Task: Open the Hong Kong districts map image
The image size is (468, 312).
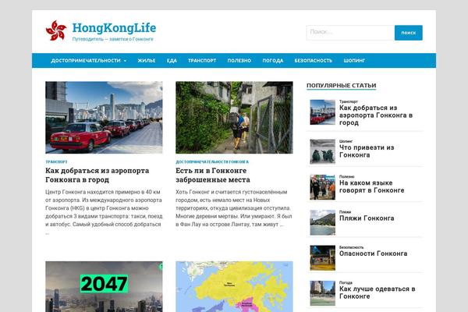Action: click(x=234, y=286)
